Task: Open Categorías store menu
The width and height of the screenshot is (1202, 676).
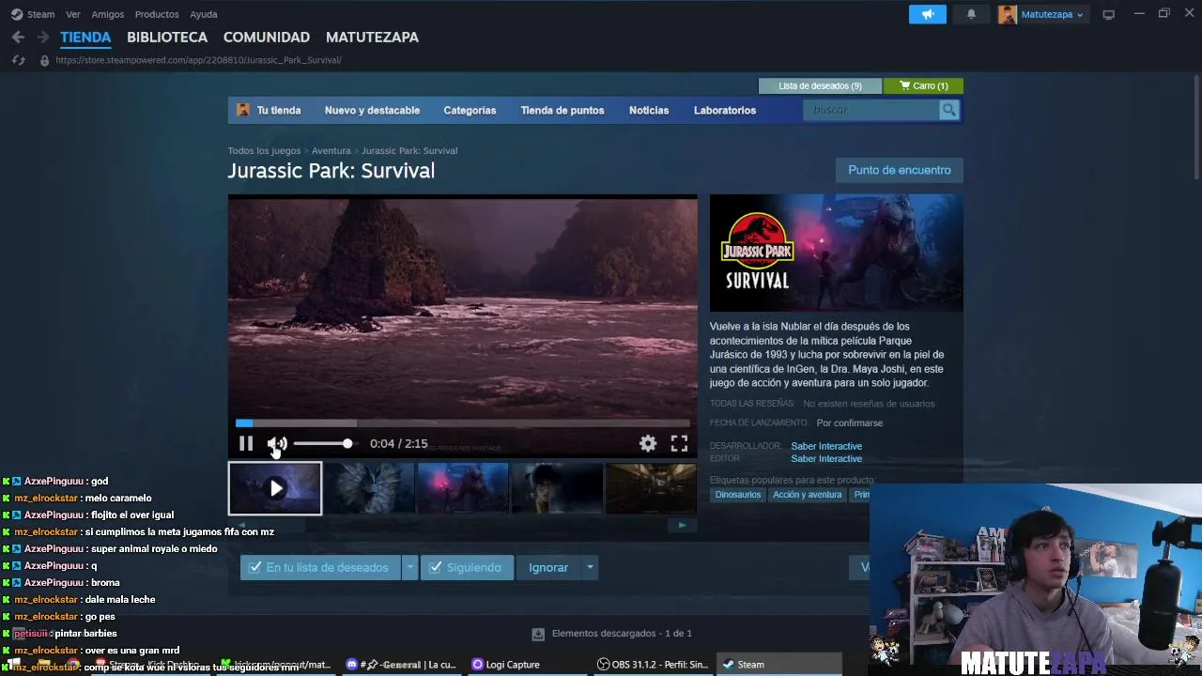Action: (x=470, y=110)
